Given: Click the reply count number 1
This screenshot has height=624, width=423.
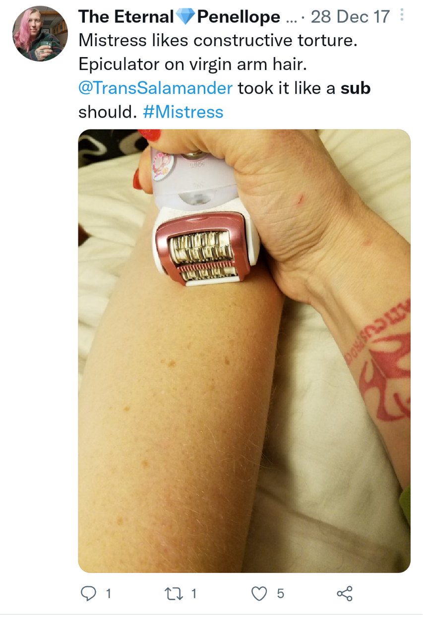Looking at the screenshot, I should tap(108, 593).
